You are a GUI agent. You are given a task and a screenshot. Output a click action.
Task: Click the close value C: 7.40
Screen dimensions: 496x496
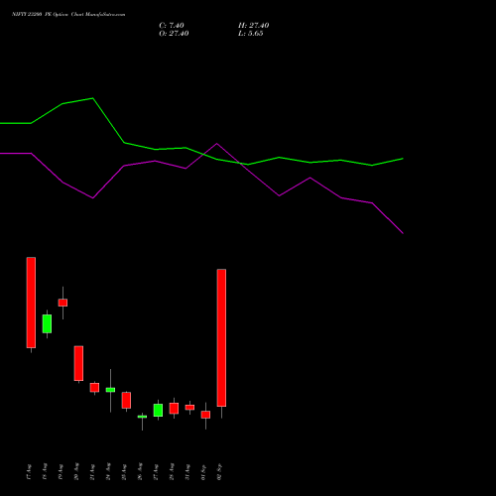[x=172, y=26]
